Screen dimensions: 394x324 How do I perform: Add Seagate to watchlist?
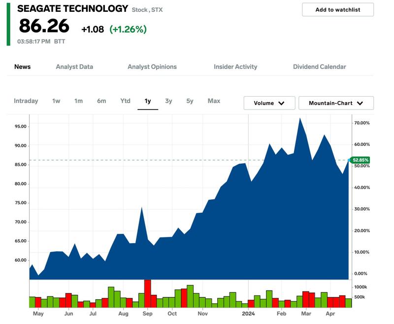coord(338,10)
